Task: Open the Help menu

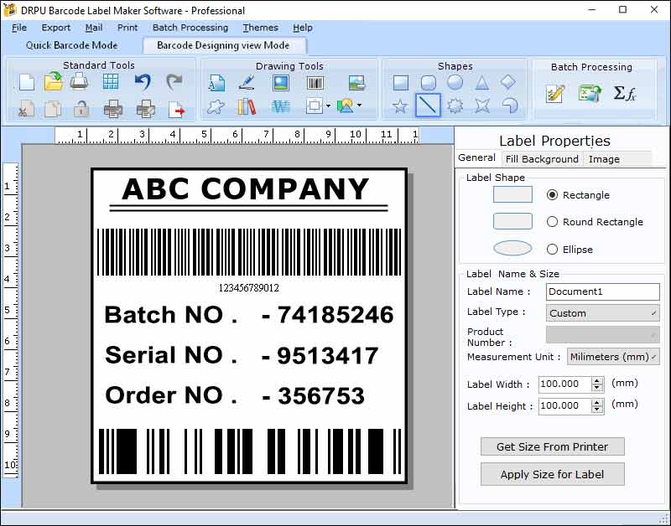Action: pyautogui.click(x=303, y=28)
